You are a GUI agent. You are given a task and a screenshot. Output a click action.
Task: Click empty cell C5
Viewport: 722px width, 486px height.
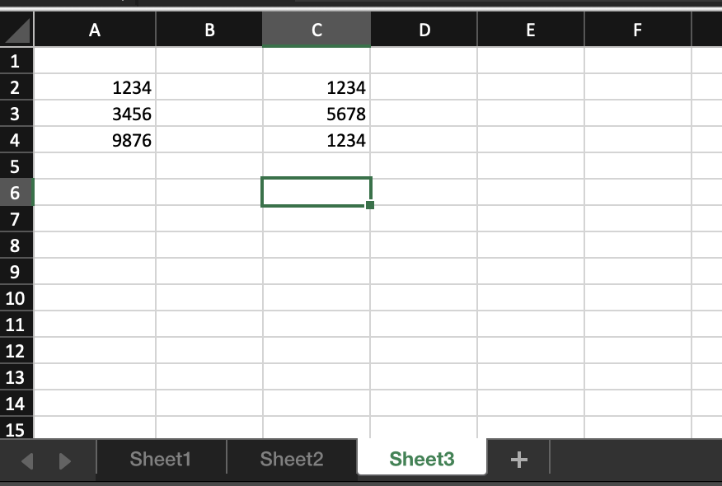[x=316, y=166]
